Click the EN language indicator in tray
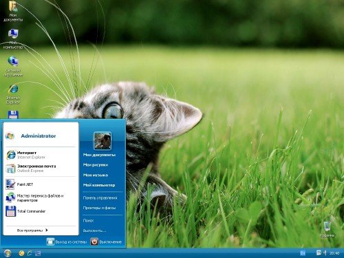The image size is (344, 258). coord(303,253)
